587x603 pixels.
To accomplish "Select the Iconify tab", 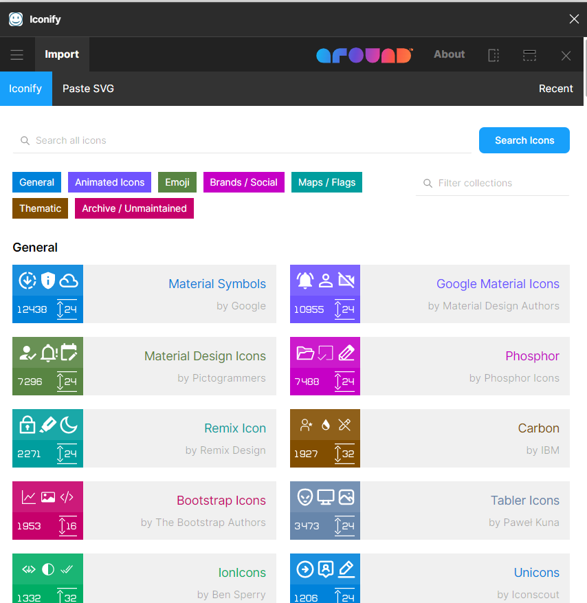I will 25,89.
